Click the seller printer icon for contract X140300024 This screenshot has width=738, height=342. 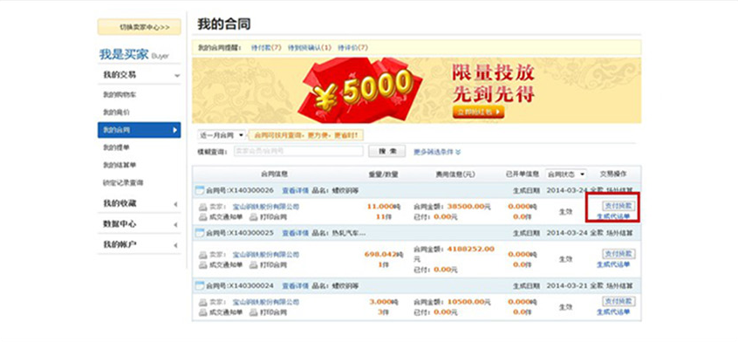point(203,302)
